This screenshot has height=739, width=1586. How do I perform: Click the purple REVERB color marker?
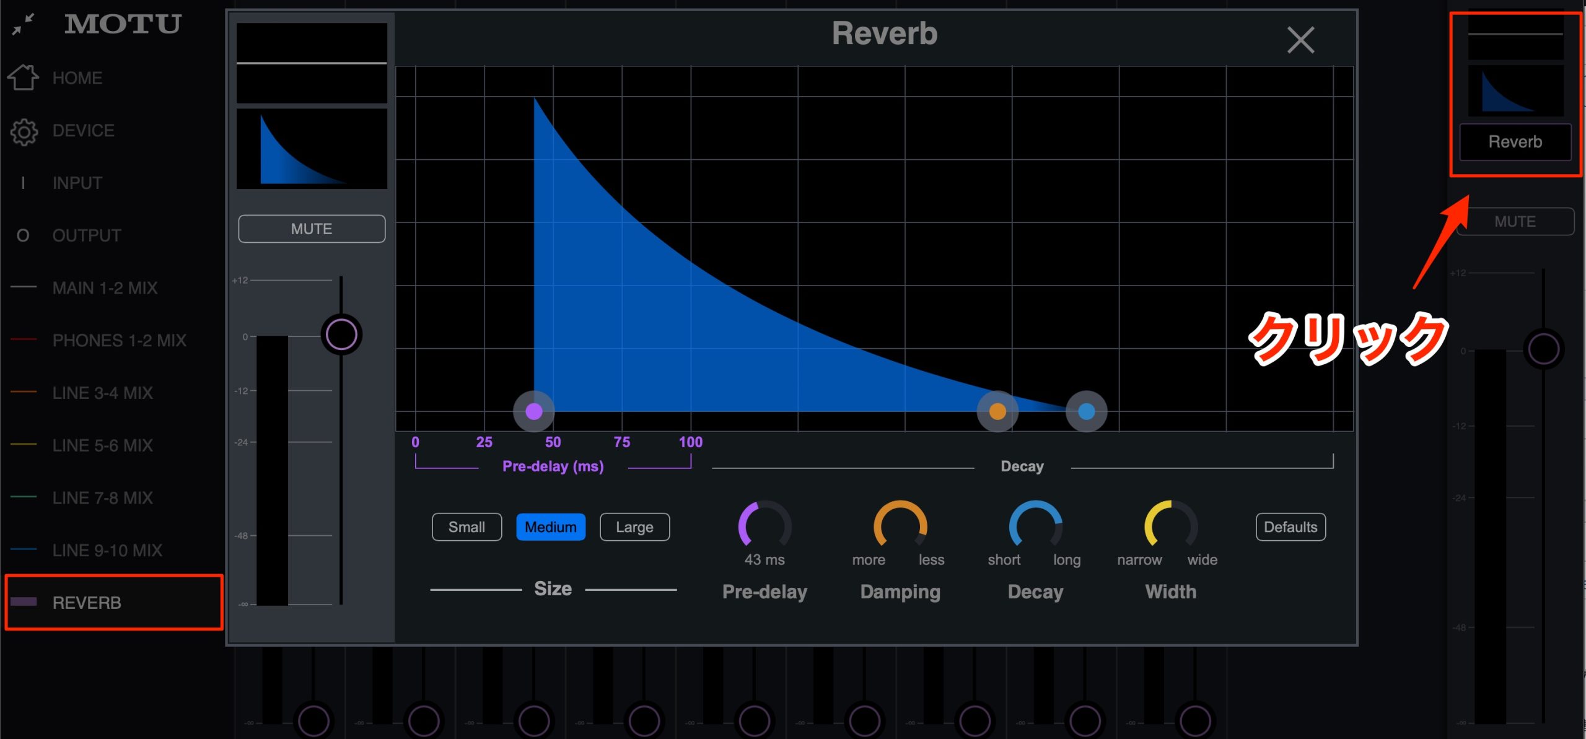(24, 601)
